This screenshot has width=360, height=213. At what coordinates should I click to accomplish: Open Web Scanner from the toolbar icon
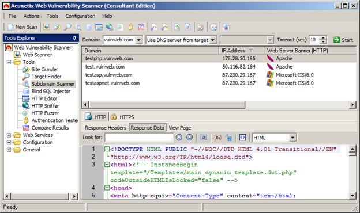point(46,27)
